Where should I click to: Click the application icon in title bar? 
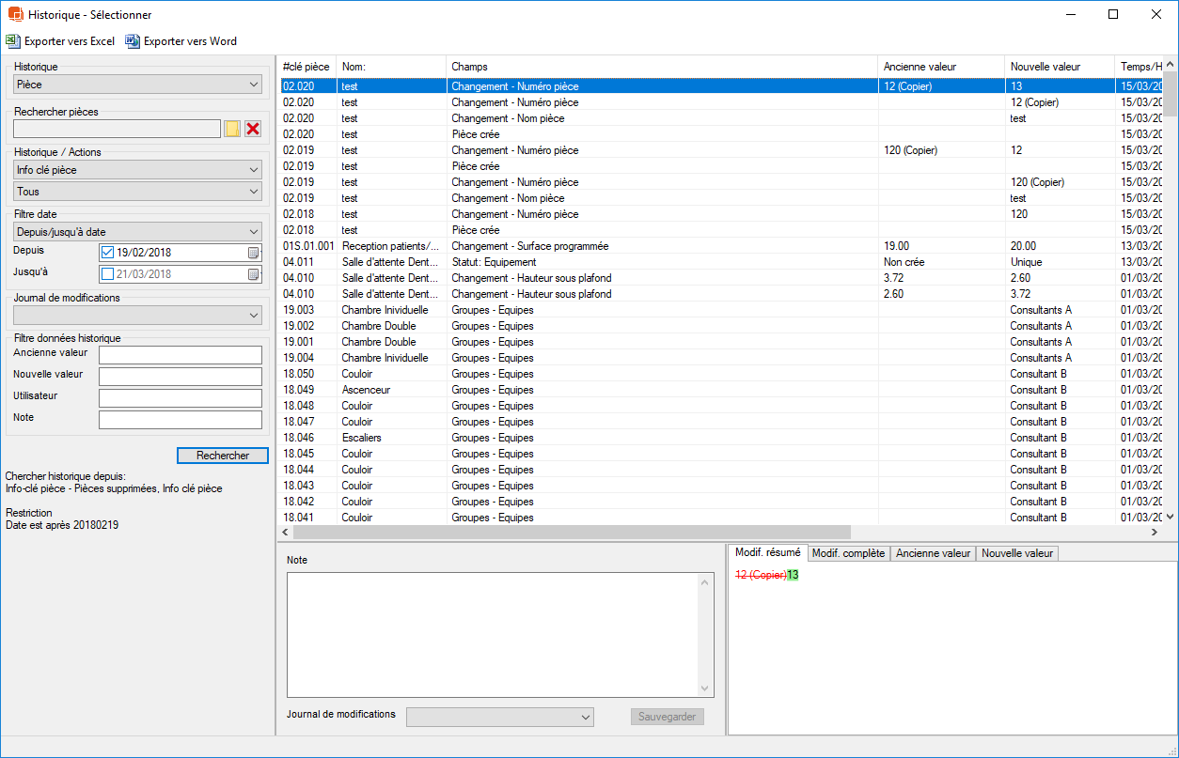coord(15,15)
